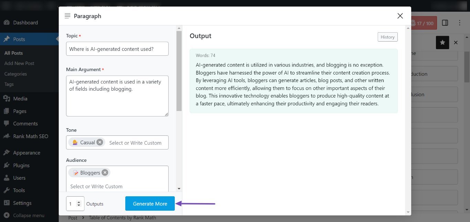Click Table of Contents by Rank Math breadcrumb
470x222 pixels.
(x=122, y=218)
